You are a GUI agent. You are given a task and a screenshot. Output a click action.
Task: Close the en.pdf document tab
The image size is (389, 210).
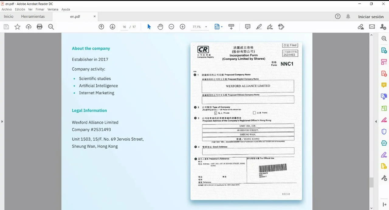coord(95,16)
